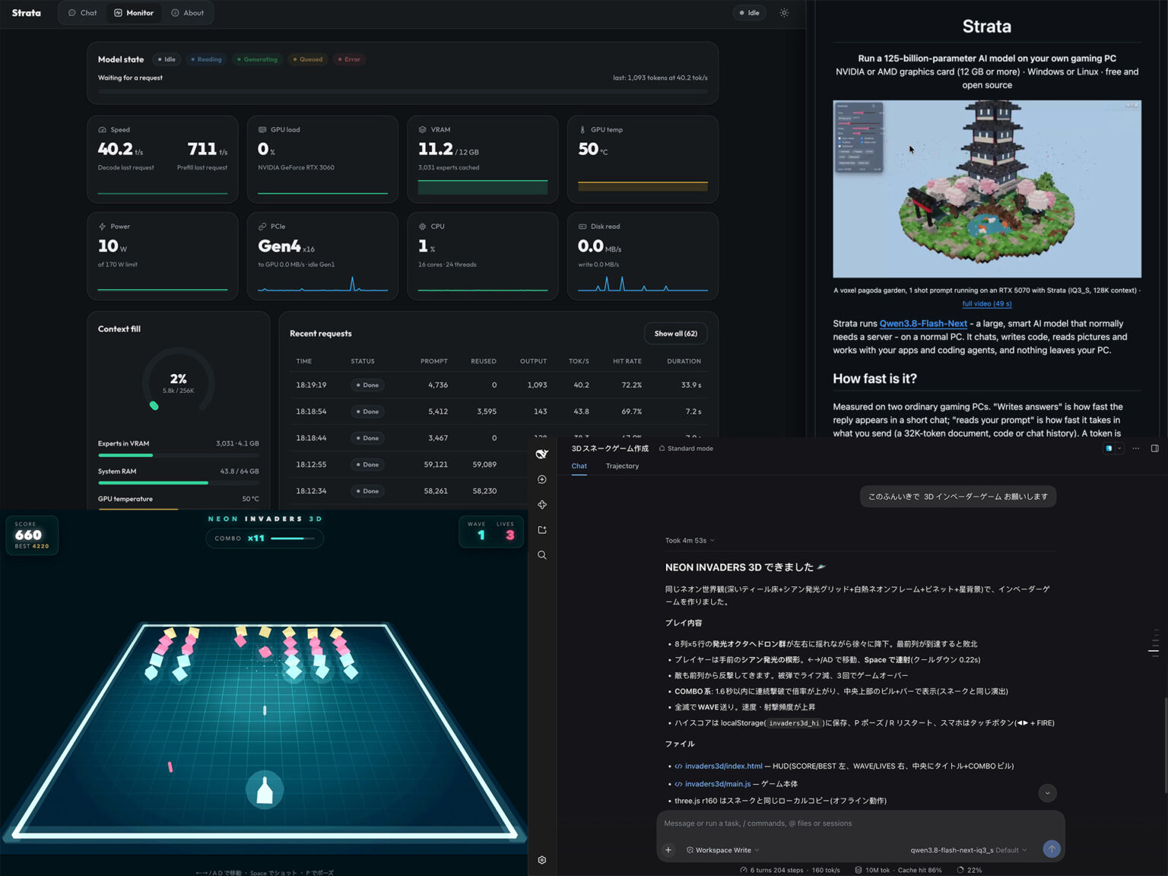
Task: Click the Idle status indicator in top bar
Action: click(x=750, y=13)
